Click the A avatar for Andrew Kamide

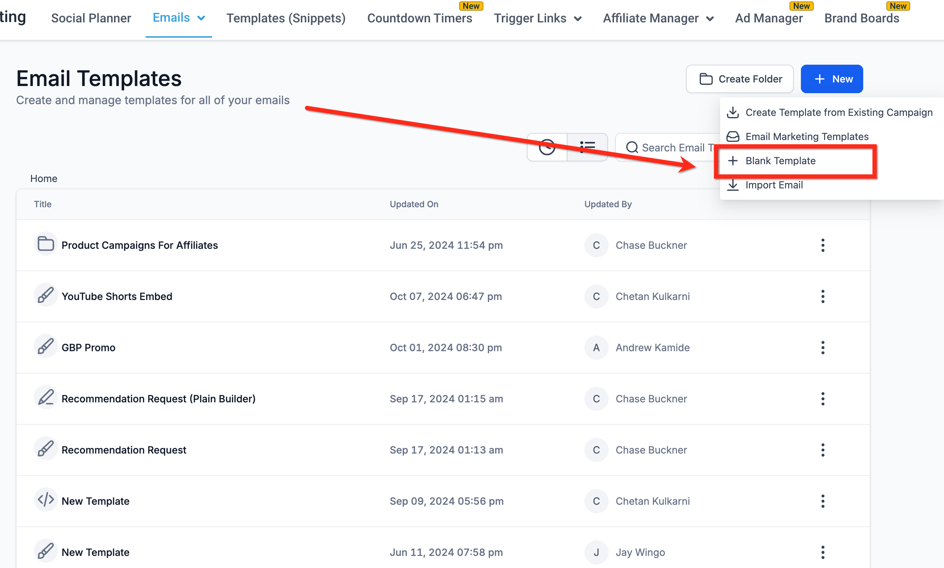tap(596, 347)
